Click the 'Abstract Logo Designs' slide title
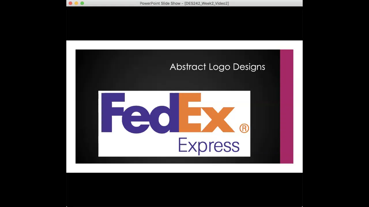Screen dimensions: 369x207 point(217,67)
